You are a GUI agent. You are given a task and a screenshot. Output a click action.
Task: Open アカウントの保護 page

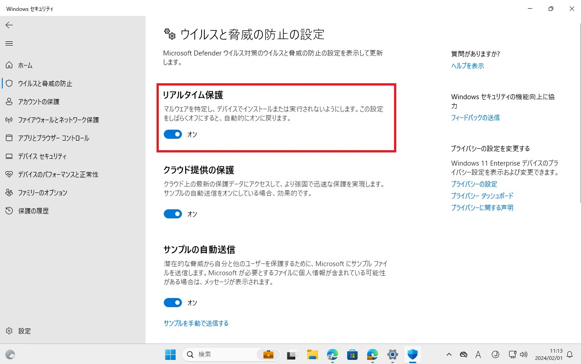(73, 101)
